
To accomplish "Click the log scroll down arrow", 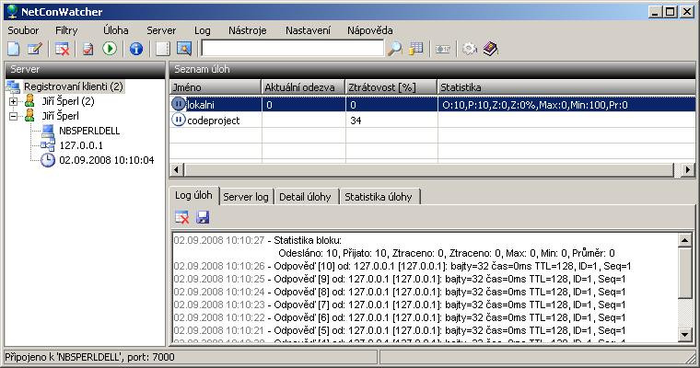I will [685, 334].
